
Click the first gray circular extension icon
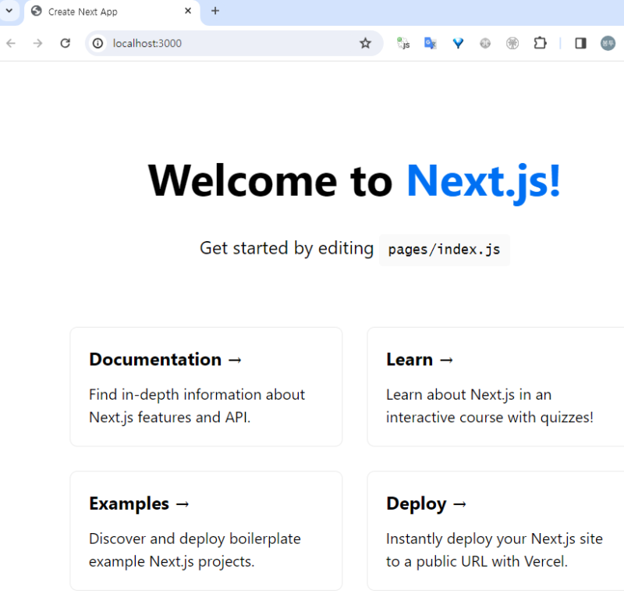coord(485,43)
